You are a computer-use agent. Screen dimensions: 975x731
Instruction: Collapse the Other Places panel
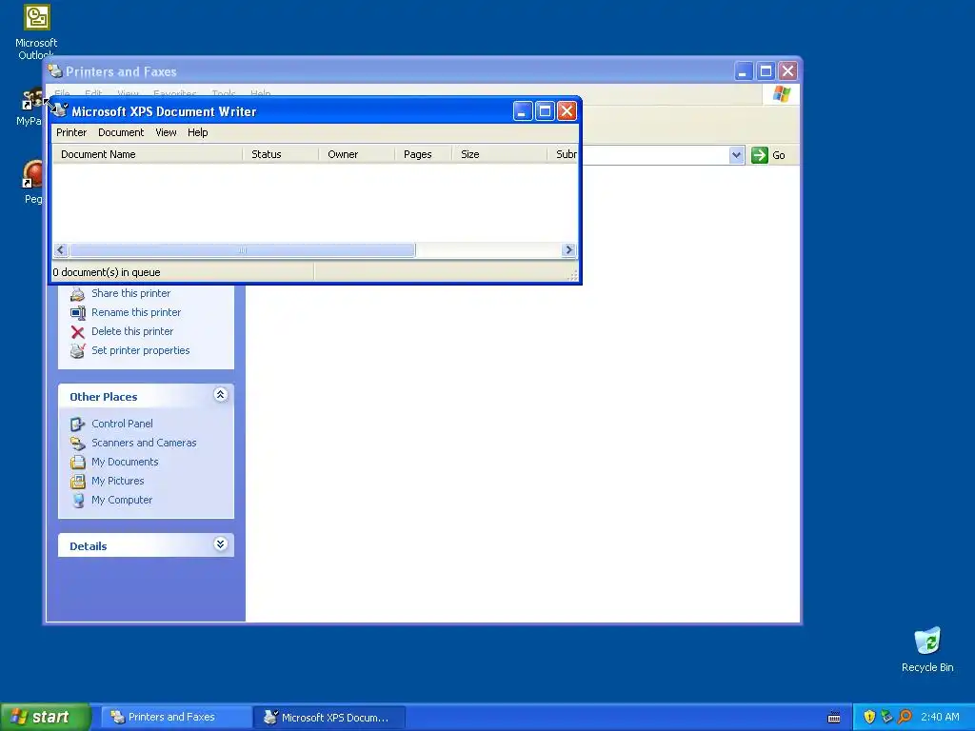point(220,395)
